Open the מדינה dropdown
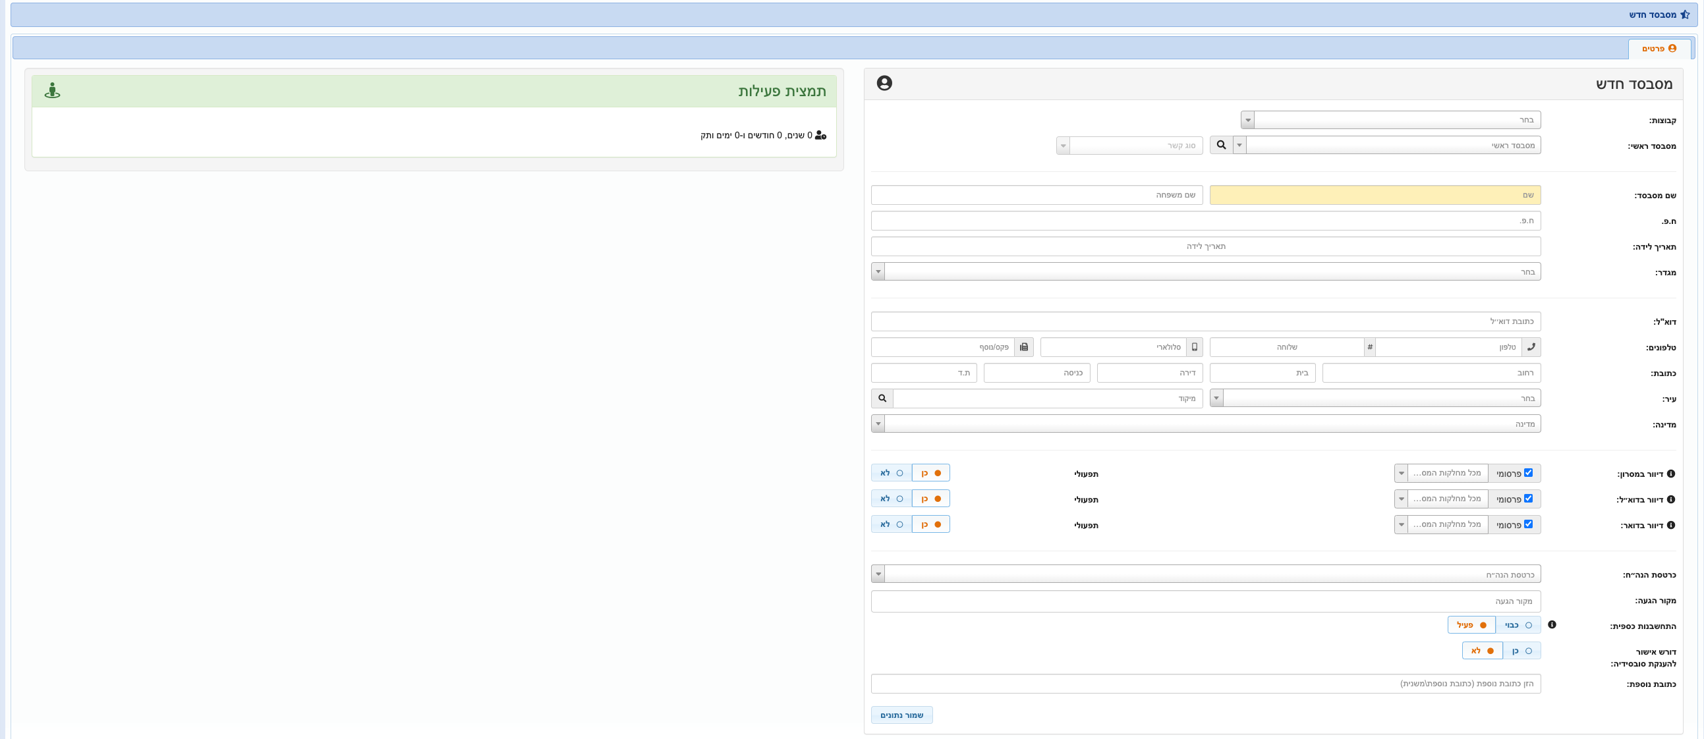The width and height of the screenshot is (1704, 739). coord(1206,424)
